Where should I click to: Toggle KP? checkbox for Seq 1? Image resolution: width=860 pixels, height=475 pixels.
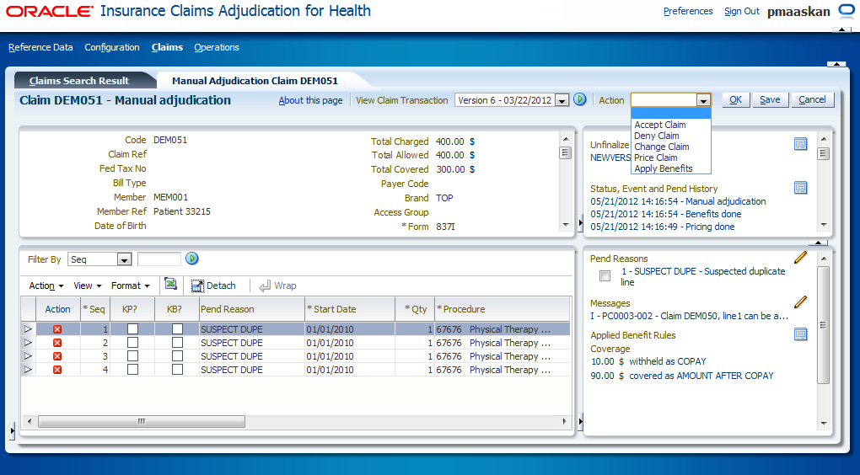132,328
